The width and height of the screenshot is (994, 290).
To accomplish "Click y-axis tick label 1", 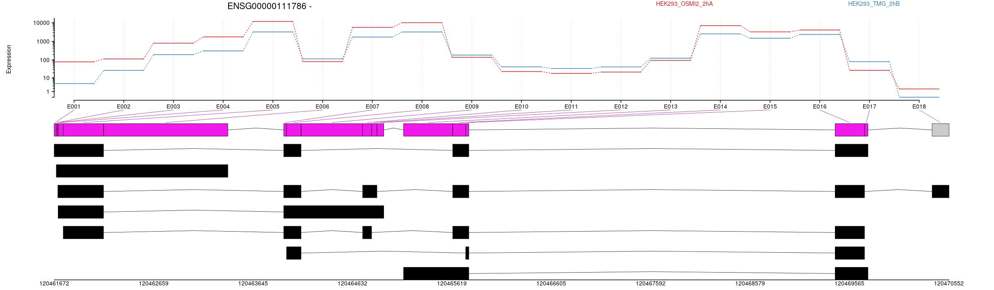I will click(48, 92).
